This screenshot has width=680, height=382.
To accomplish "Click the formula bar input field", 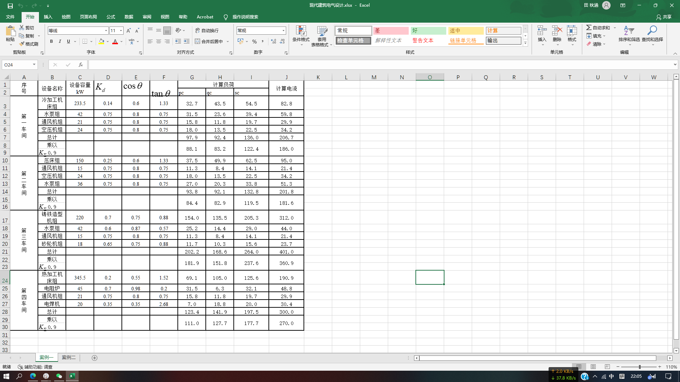I will (381, 65).
